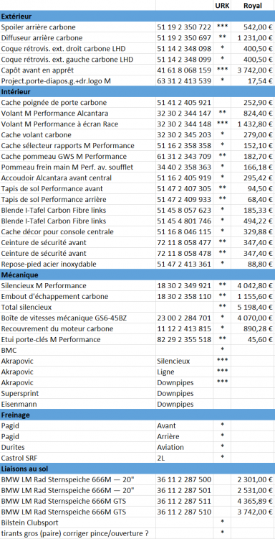Select the Supersprint cell
The image size is (275, 539).
(x=78, y=393)
